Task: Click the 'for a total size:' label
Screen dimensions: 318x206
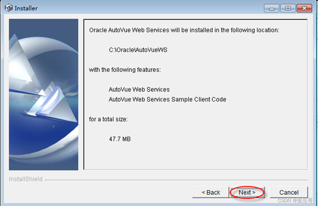Action: pyautogui.click(x=108, y=119)
